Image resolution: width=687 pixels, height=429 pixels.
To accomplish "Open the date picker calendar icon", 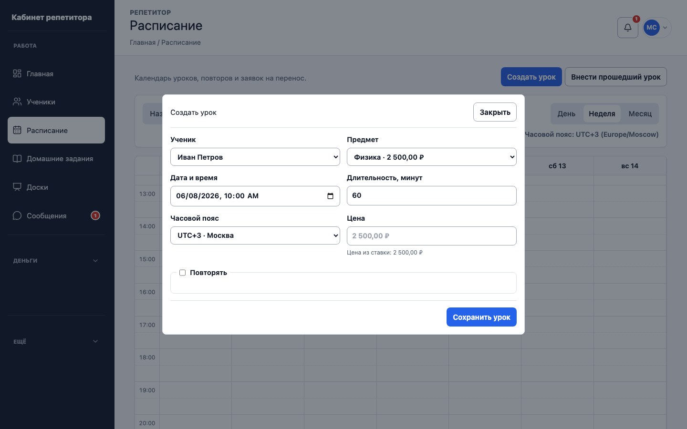I will coord(330,196).
